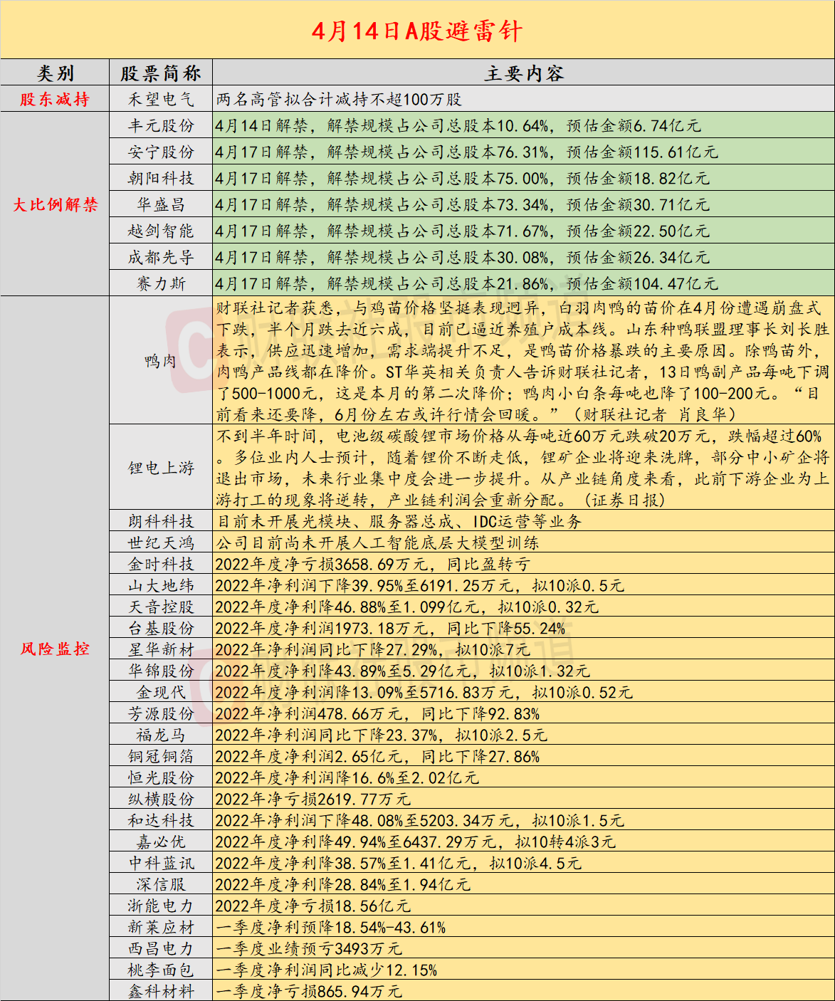
Task: Click 2022年度净亏损18.56亿元 text
Action: pyautogui.click(x=313, y=906)
